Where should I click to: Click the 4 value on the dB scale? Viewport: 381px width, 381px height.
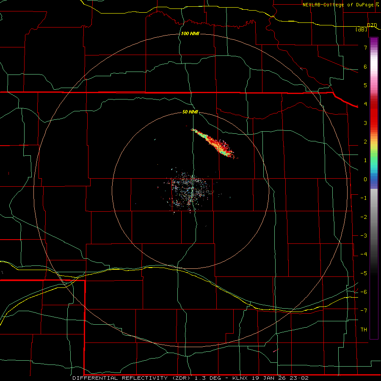pos(365,104)
